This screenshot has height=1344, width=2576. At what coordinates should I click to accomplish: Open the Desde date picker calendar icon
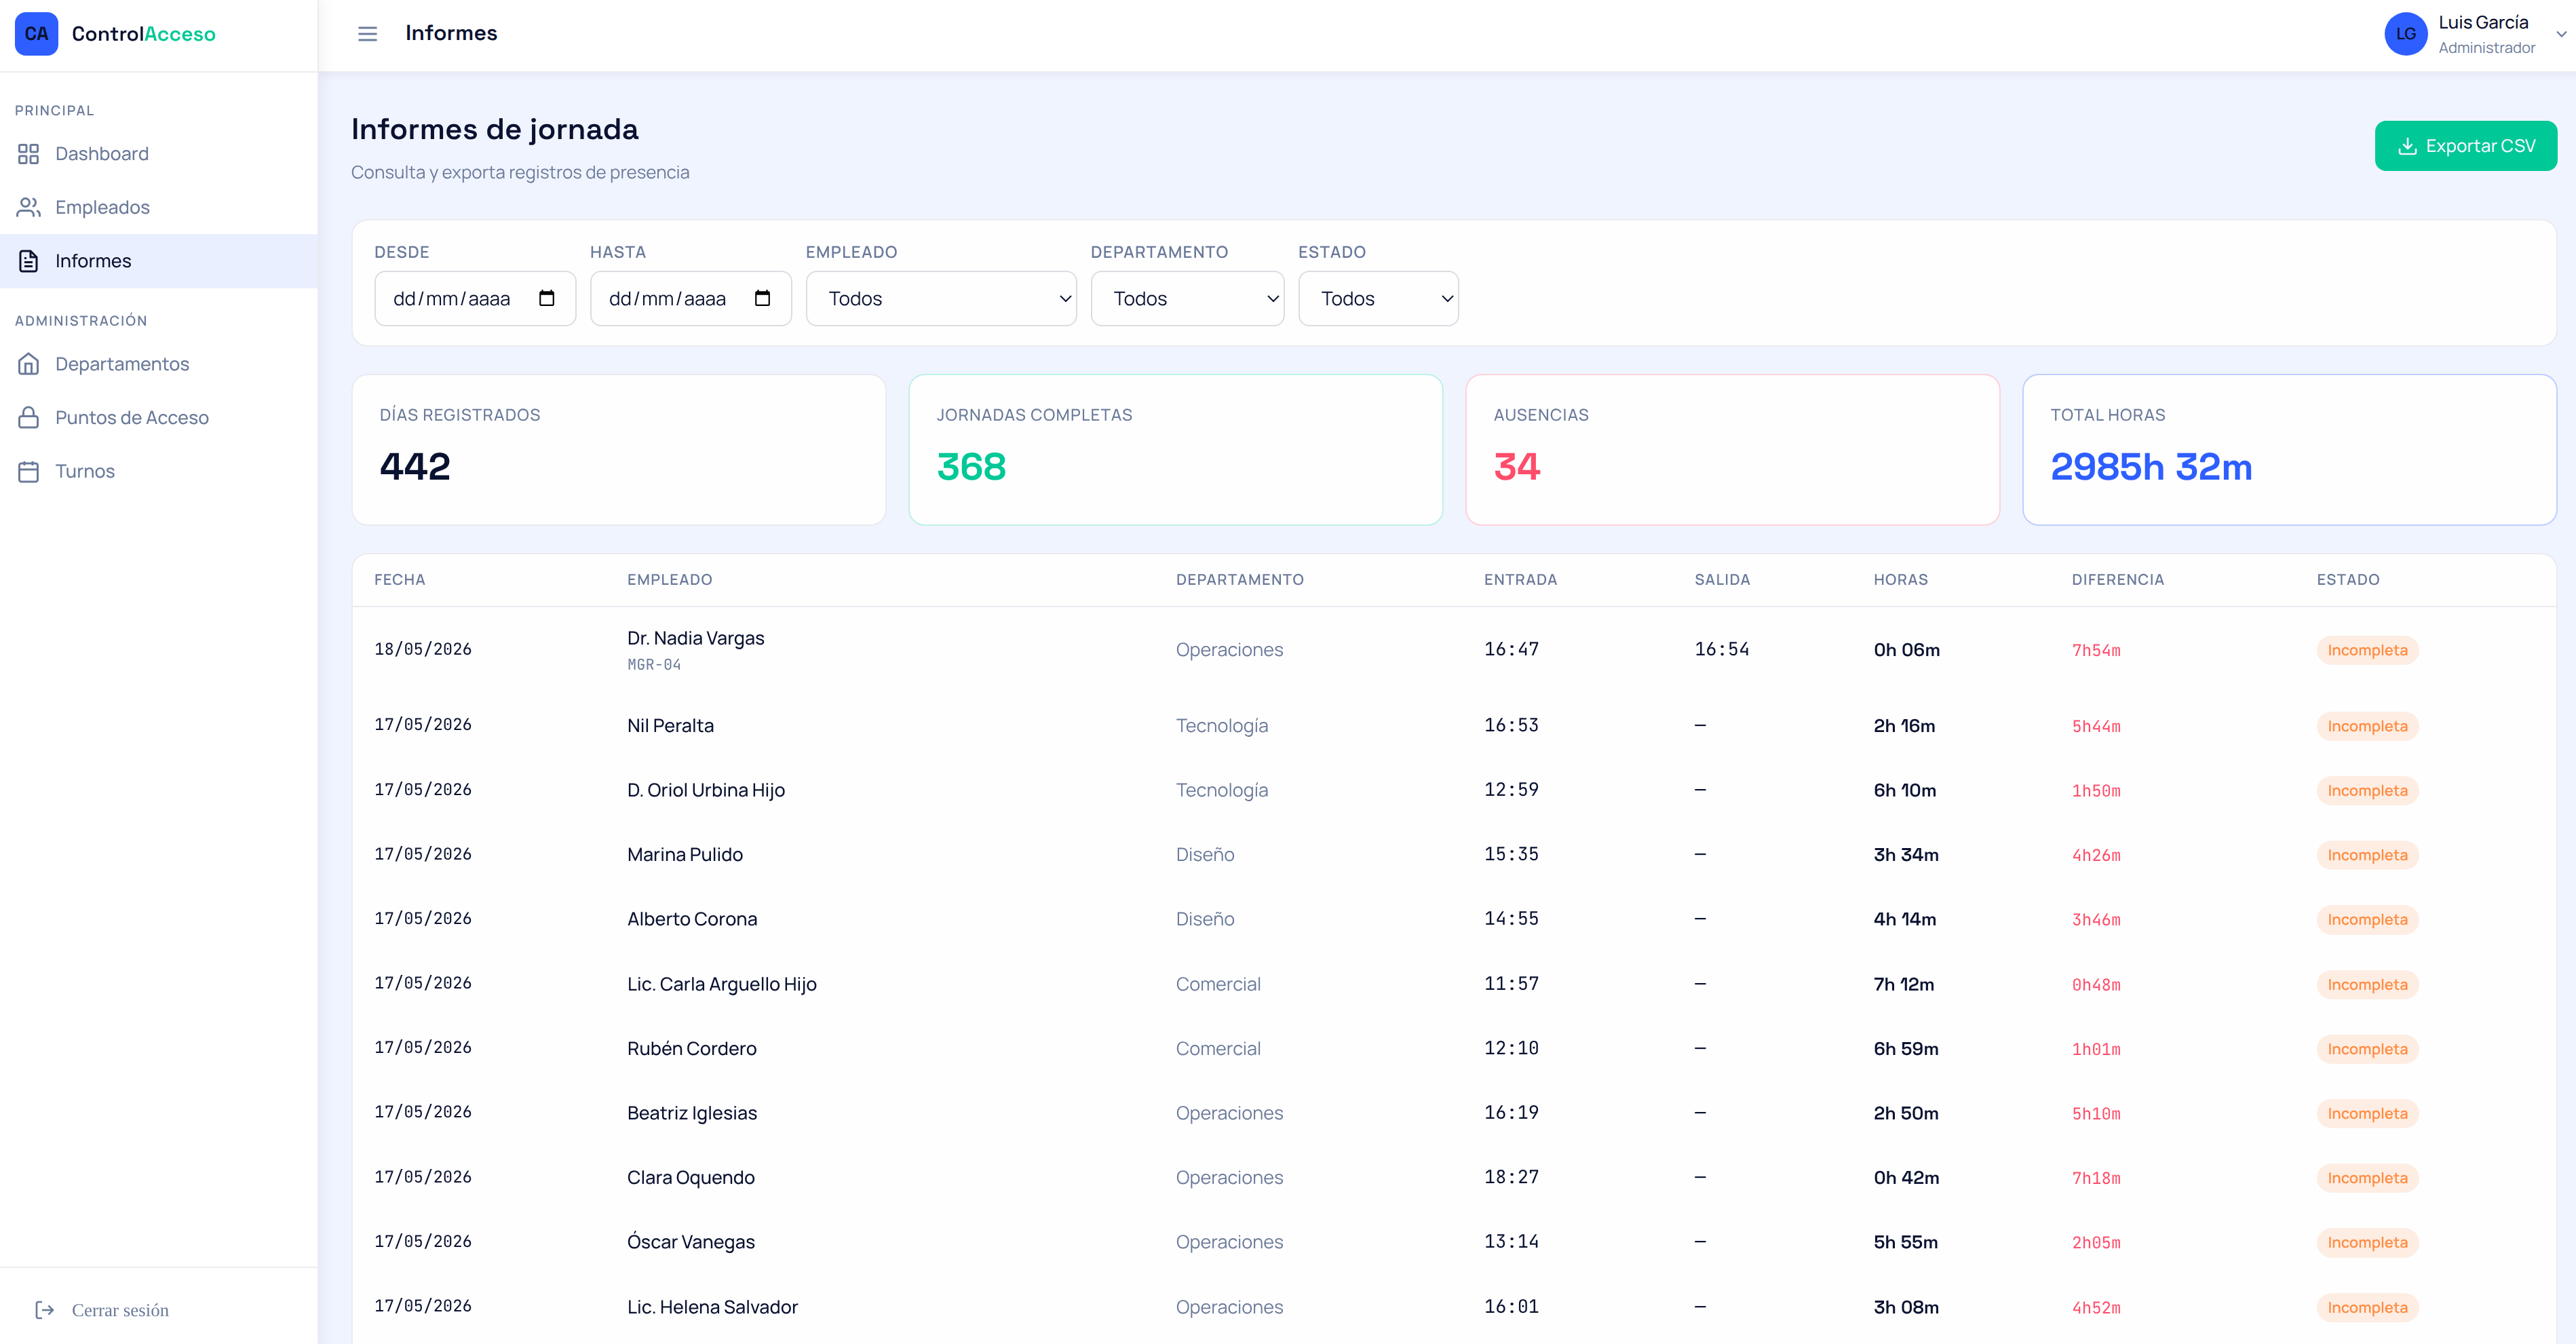coord(547,298)
